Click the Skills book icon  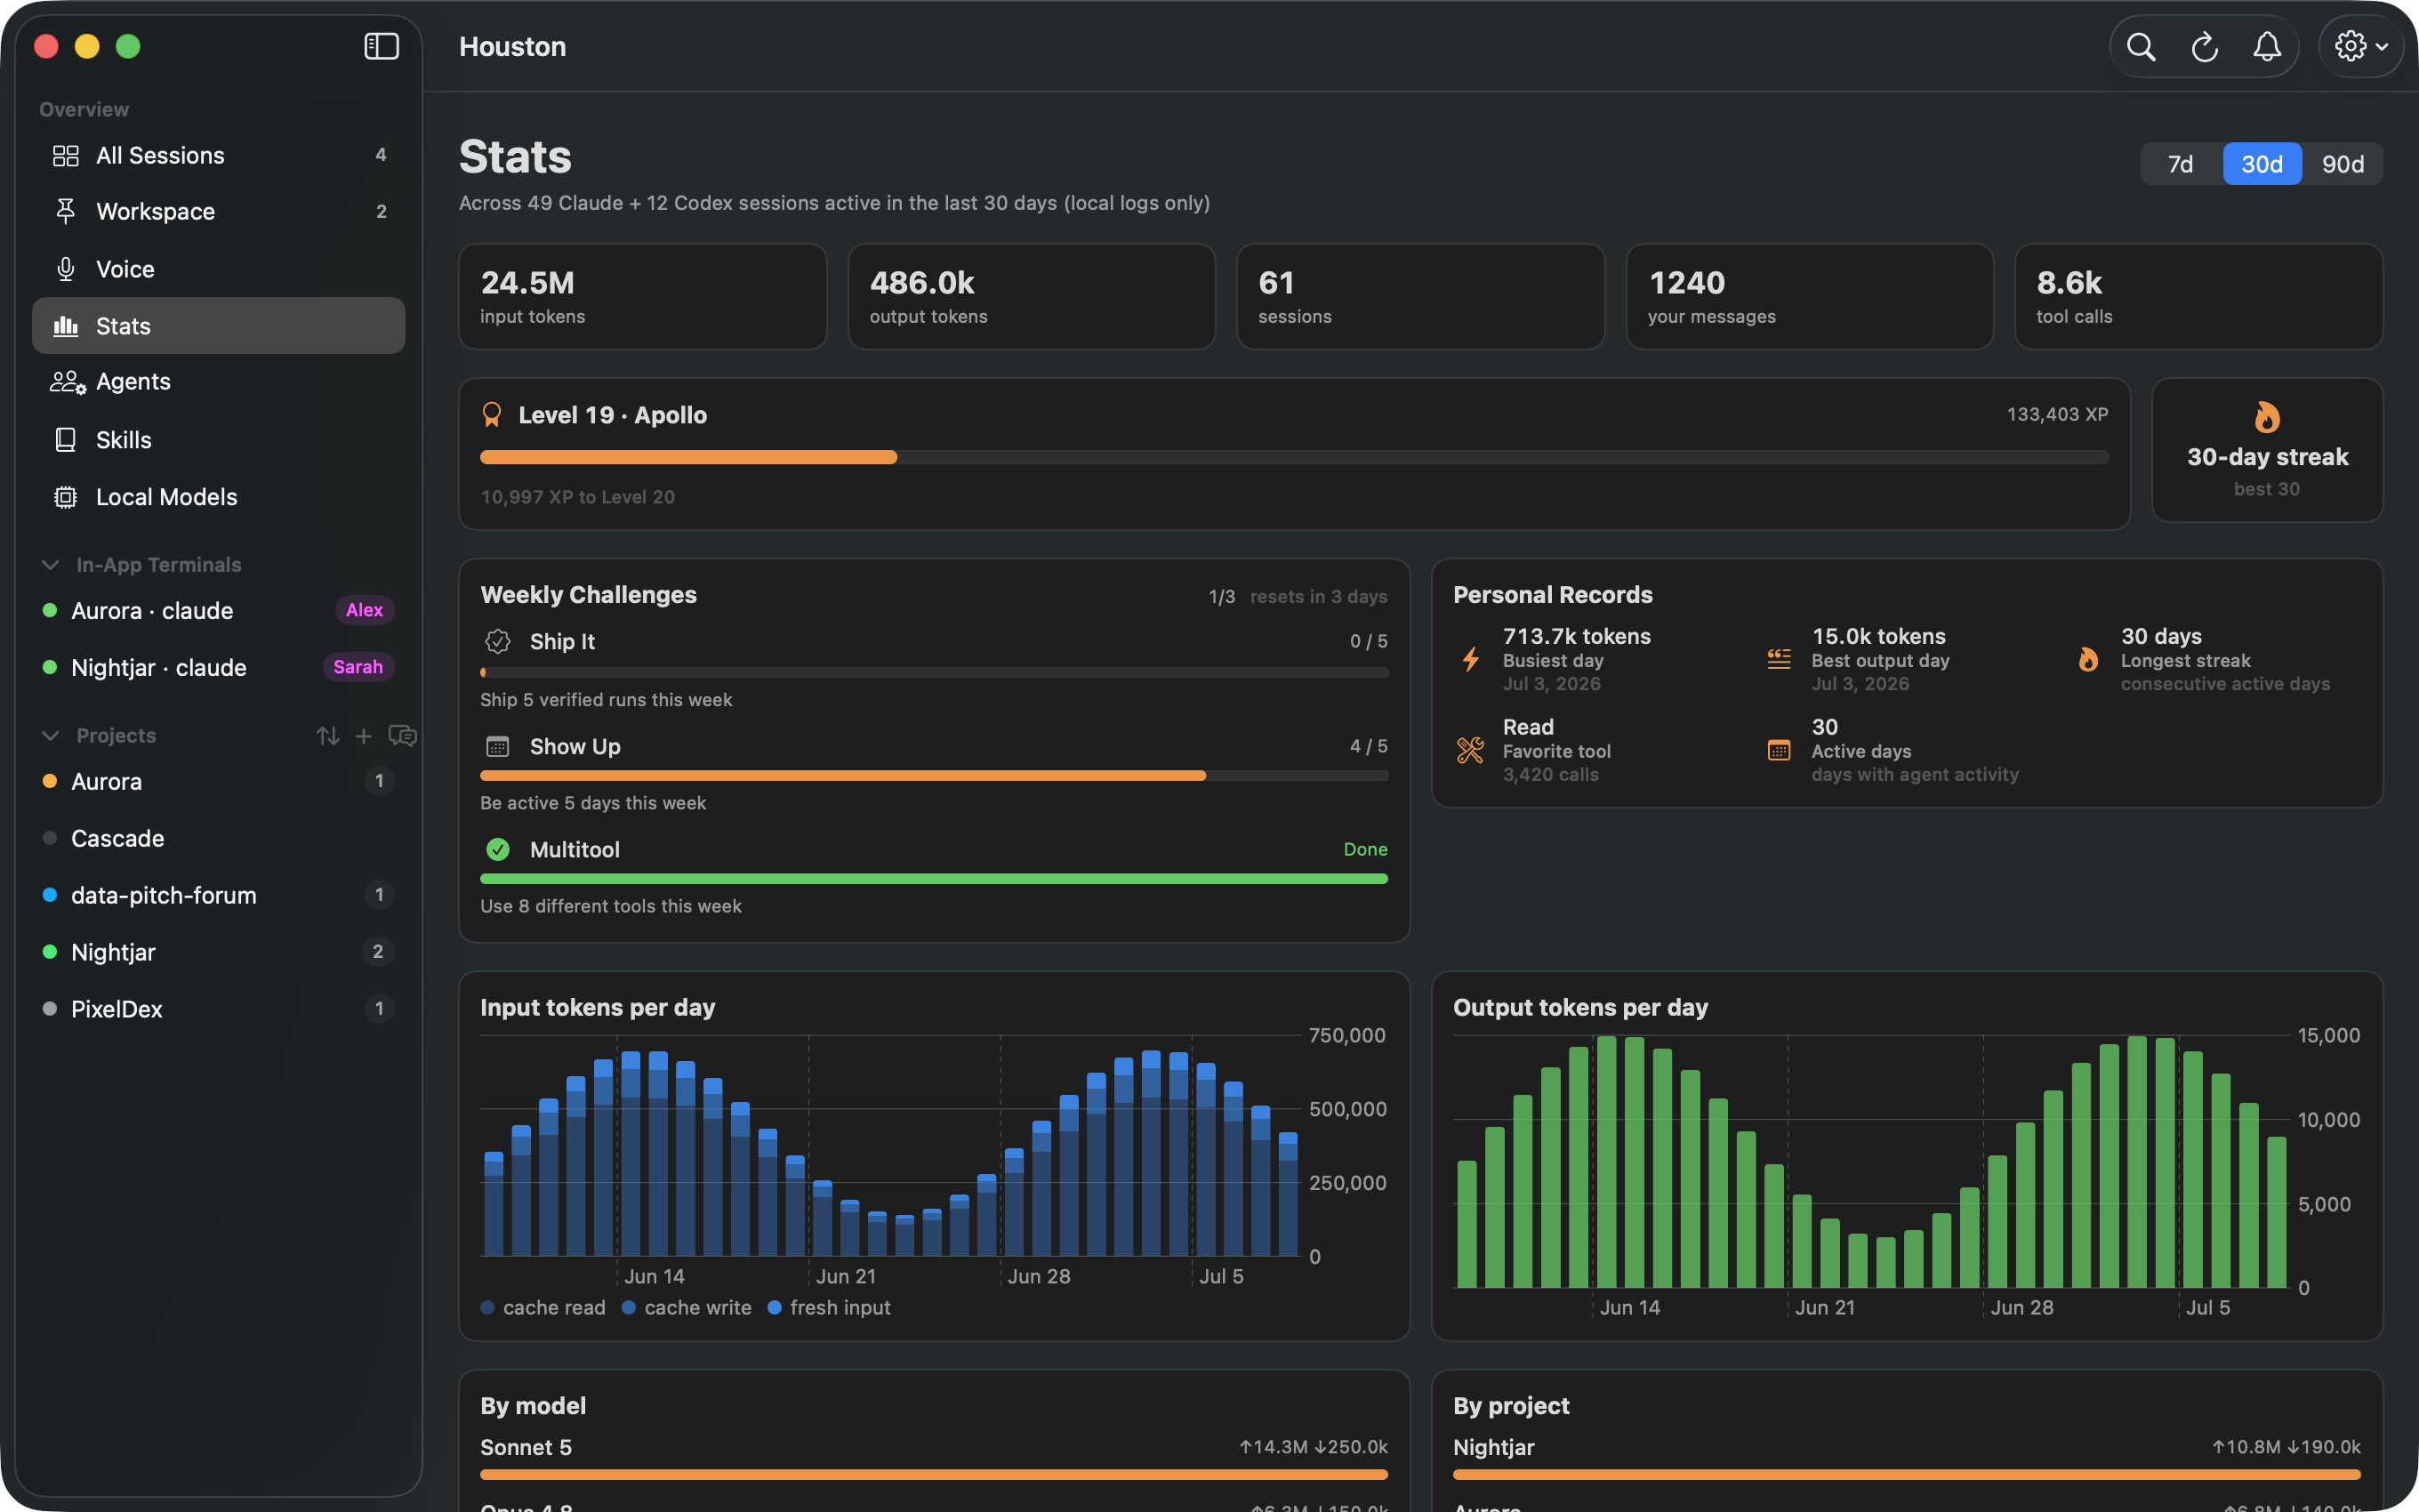click(x=66, y=440)
